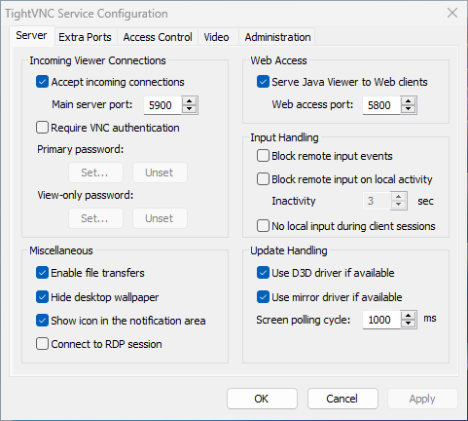
Task: Click the Apply button
Action: [422, 399]
